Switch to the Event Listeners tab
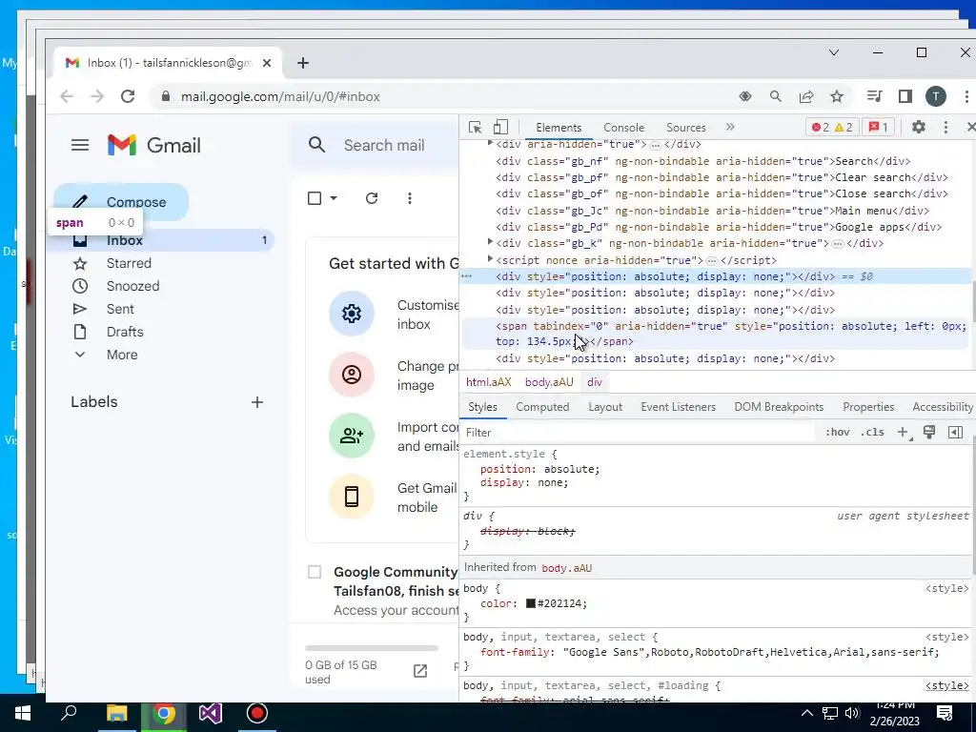The height and width of the screenshot is (732, 976). 678,407
